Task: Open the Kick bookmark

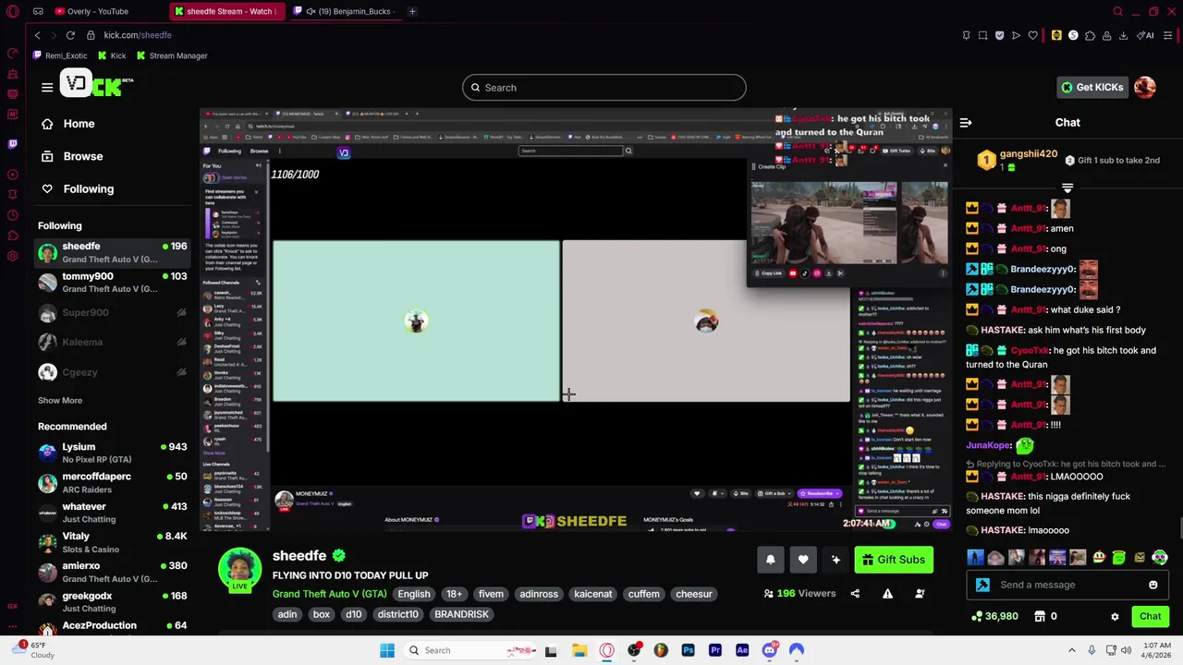Action: click(x=112, y=55)
